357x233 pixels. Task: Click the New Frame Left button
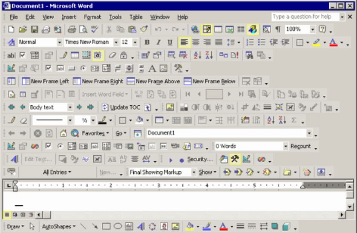pyautogui.click(x=45, y=81)
